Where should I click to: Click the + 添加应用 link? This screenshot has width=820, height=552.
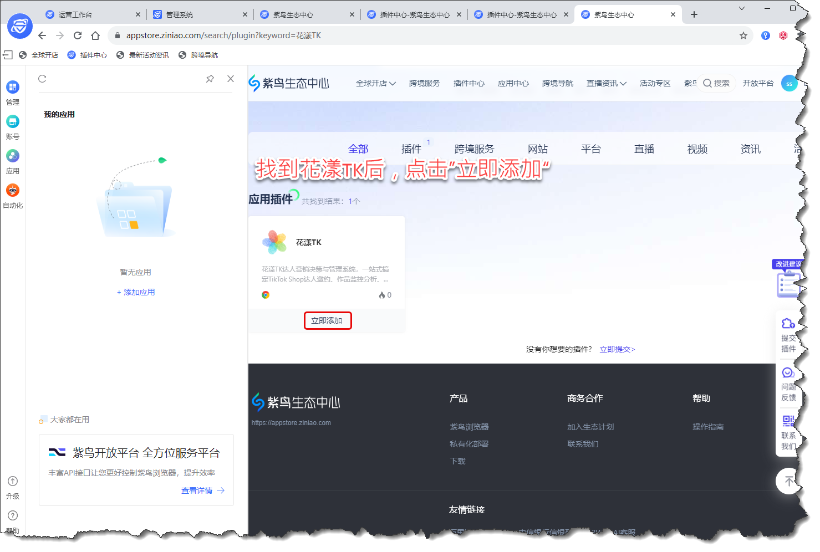coord(136,292)
